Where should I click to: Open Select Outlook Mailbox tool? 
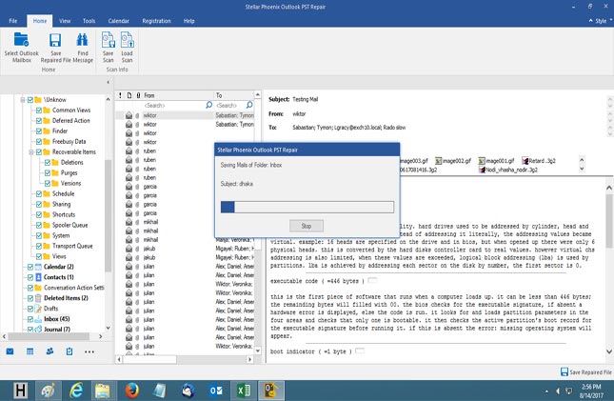pyautogui.click(x=21, y=48)
